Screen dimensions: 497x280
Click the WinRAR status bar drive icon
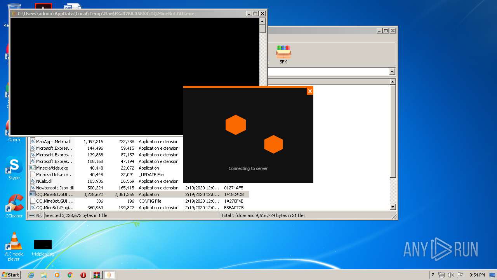32,215
